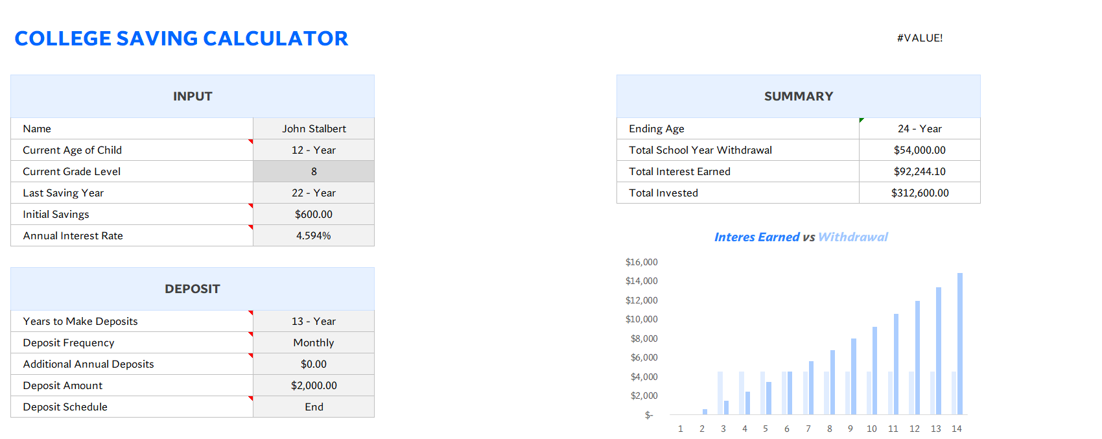Click Last Saving Year value 22 - Year

(x=314, y=193)
